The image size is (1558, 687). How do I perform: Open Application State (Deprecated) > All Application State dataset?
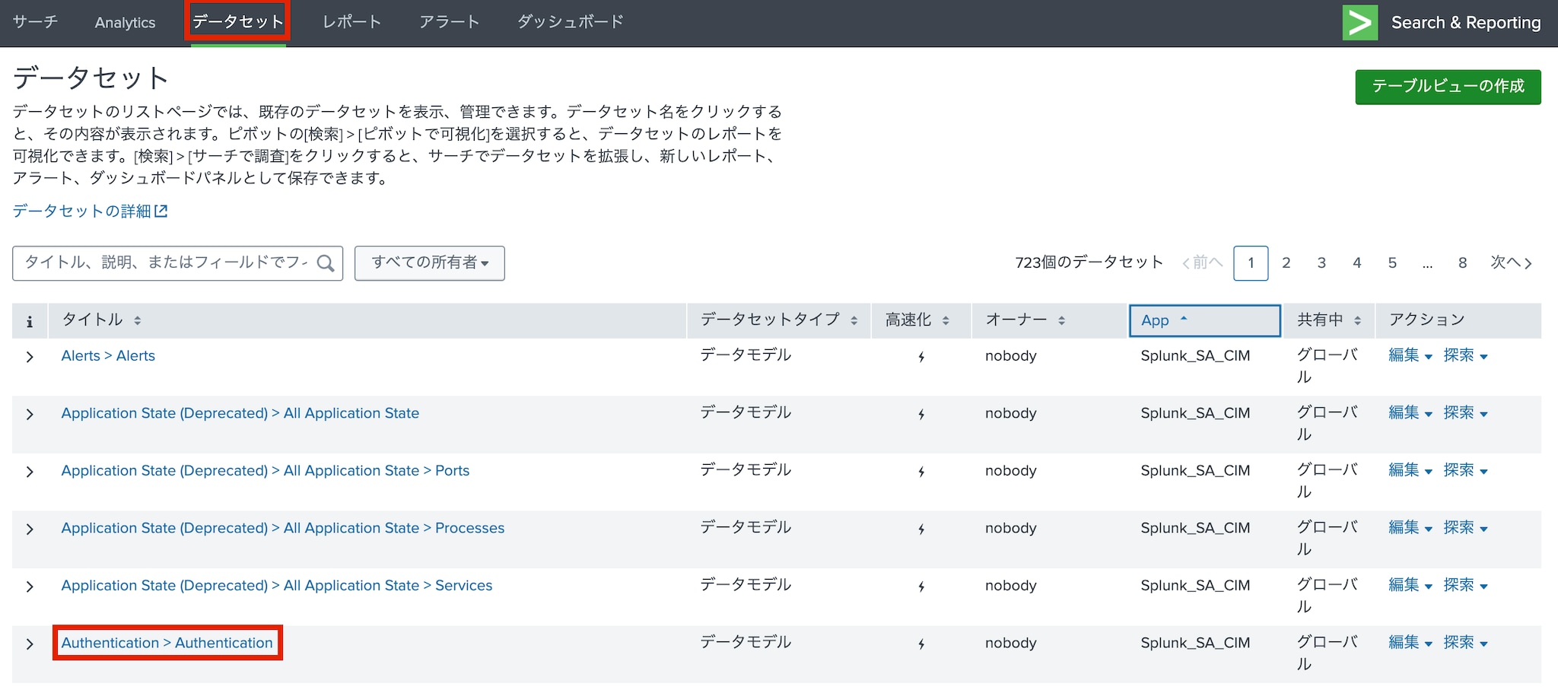pyautogui.click(x=240, y=413)
